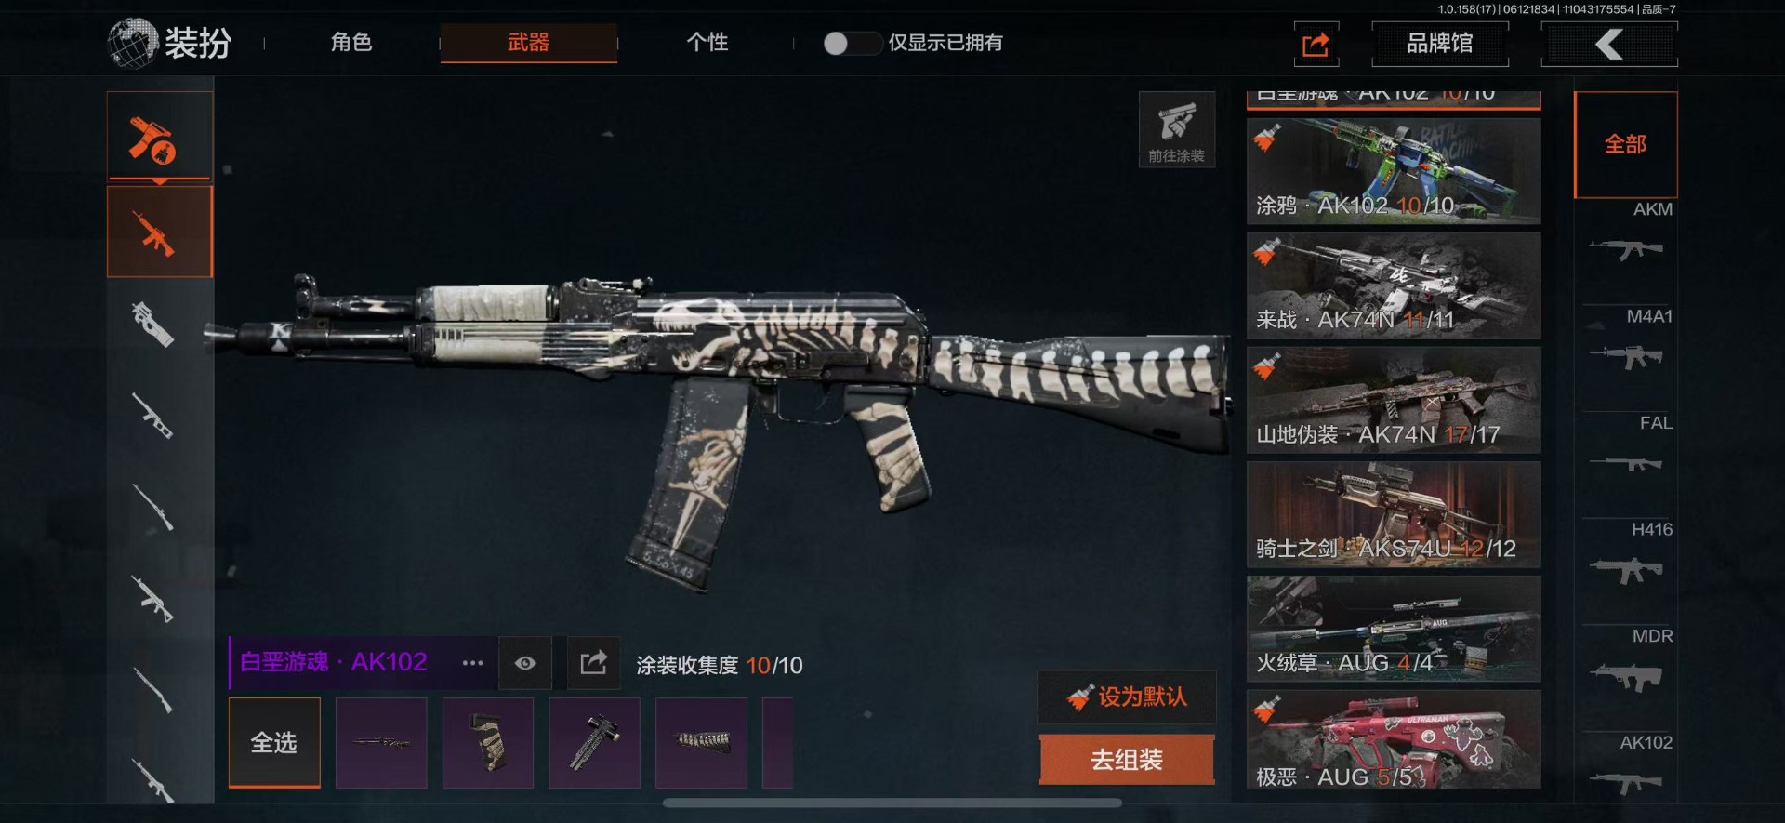Image resolution: width=1785 pixels, height=823 pixels.
Task: Select the 极恶 · AUG skin thumbnail
Action: pyautogui.click(x=1394, y=739)
